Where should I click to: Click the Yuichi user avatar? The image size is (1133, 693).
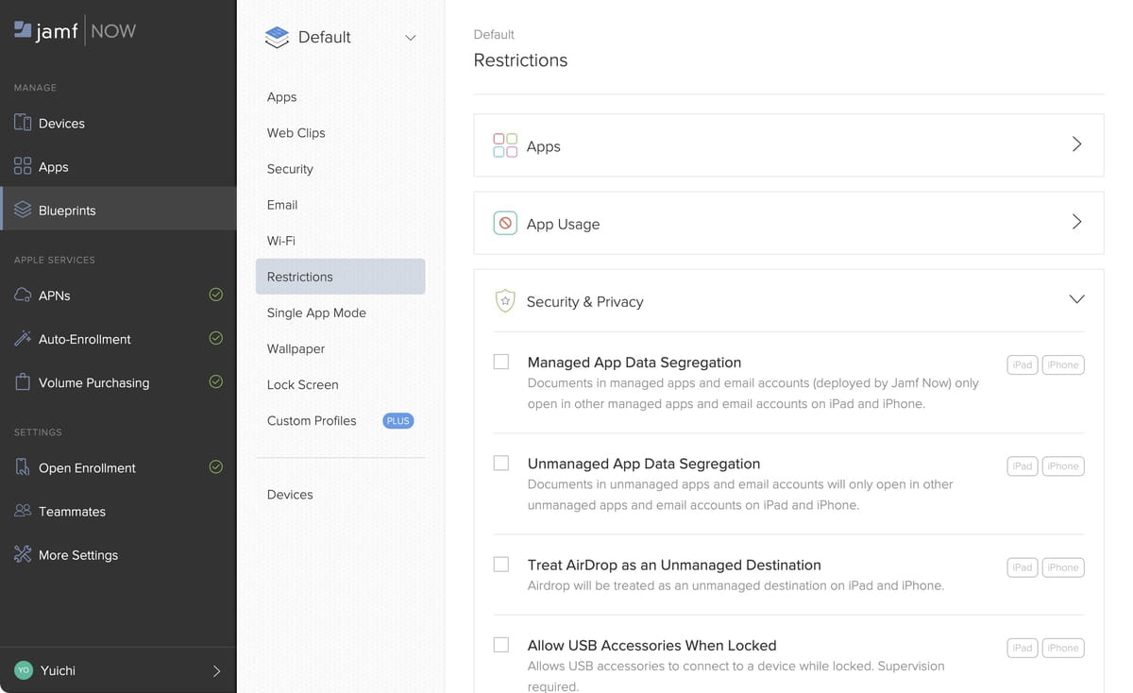[x=24, y=670]
